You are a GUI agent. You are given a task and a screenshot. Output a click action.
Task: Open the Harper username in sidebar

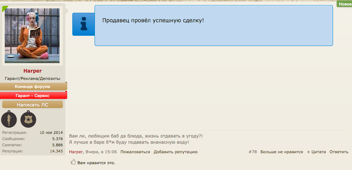pos(32,71)
